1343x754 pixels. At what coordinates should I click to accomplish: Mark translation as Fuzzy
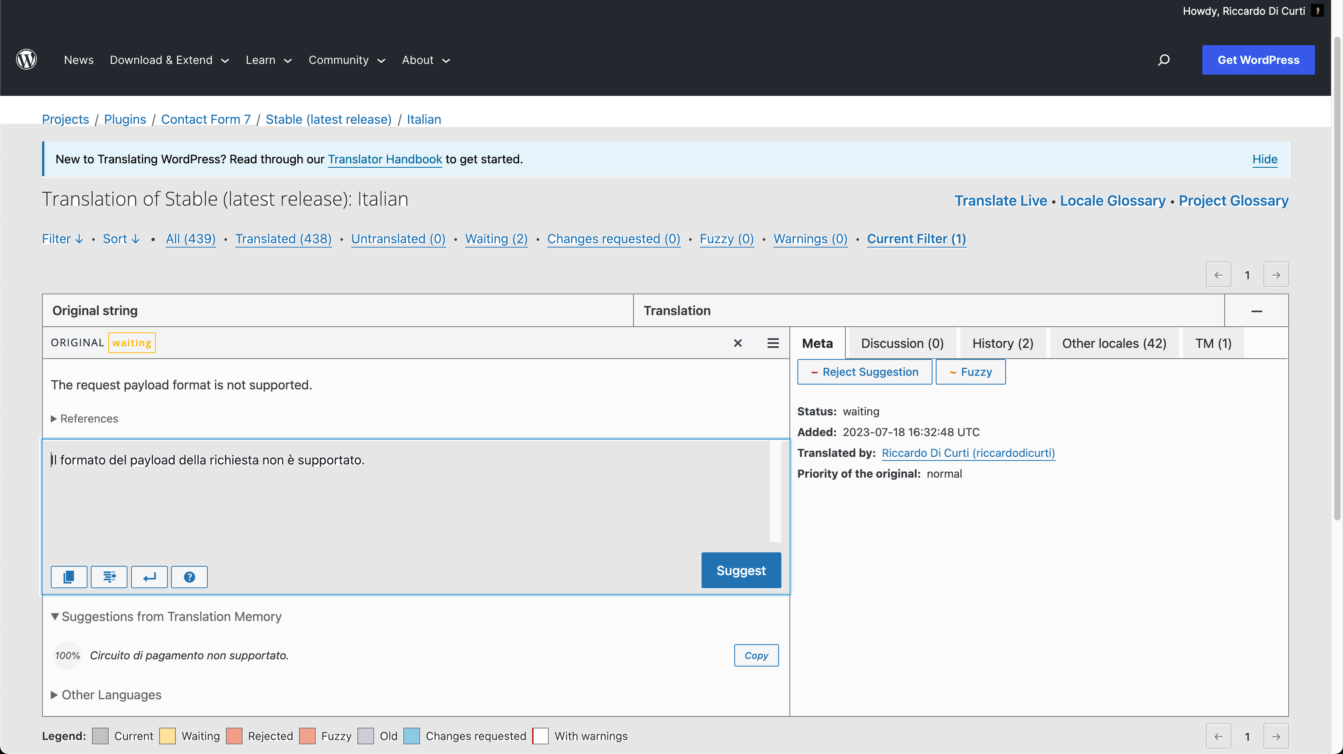coord(970,372)
